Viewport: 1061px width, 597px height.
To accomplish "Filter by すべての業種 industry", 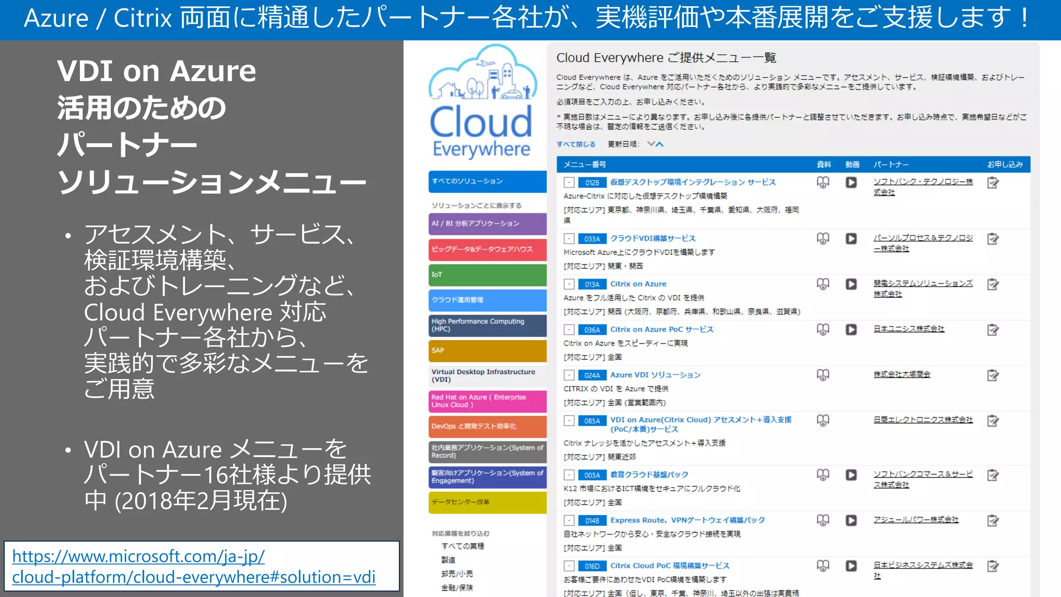I will tap(463, 546).
